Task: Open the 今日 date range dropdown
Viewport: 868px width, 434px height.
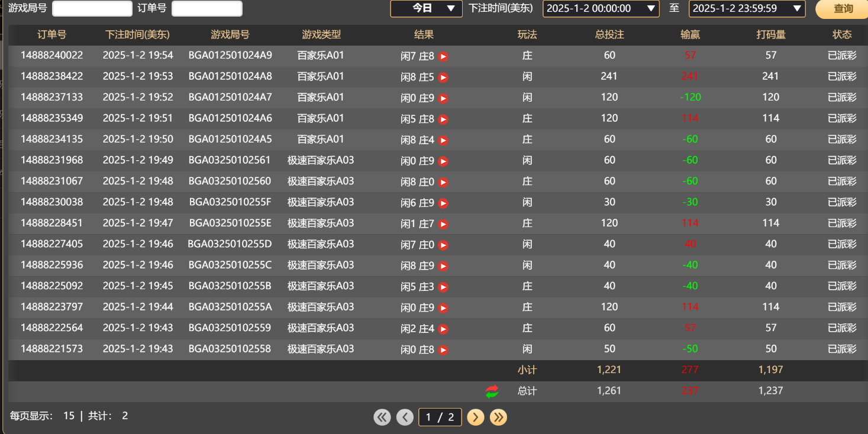Action: click(x=425, y=9)
